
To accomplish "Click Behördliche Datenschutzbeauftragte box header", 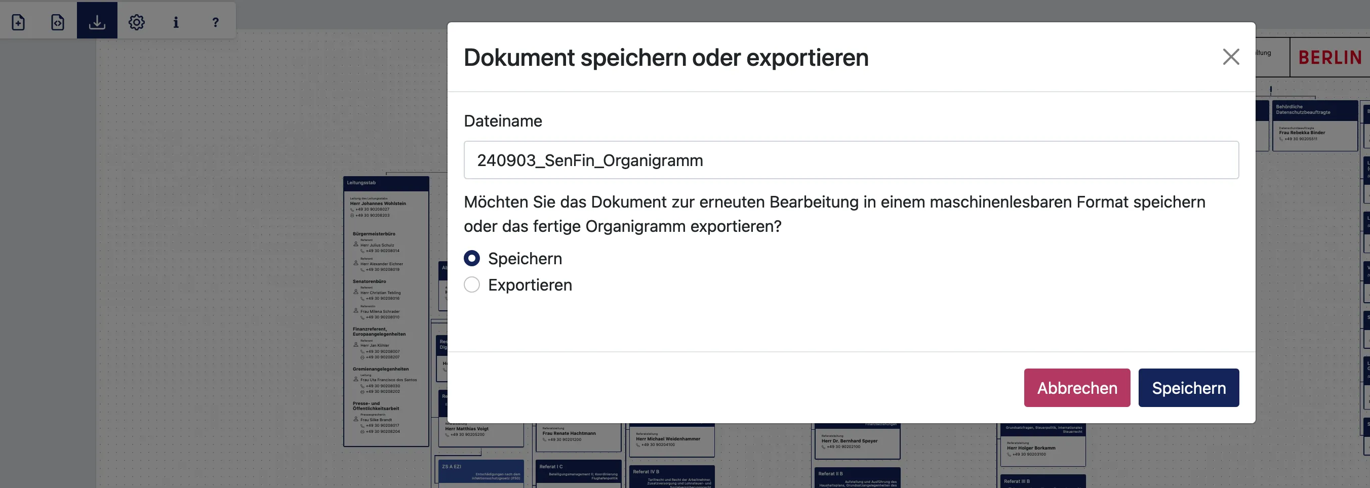I will 1315,110.
